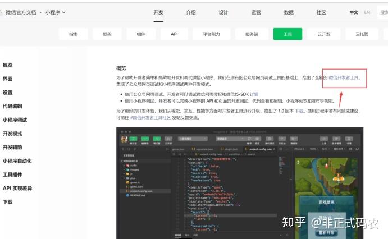Open 代码编辑 in the left sidebar
The height and width of the screenshot is (239, 388).
(12, 106)
